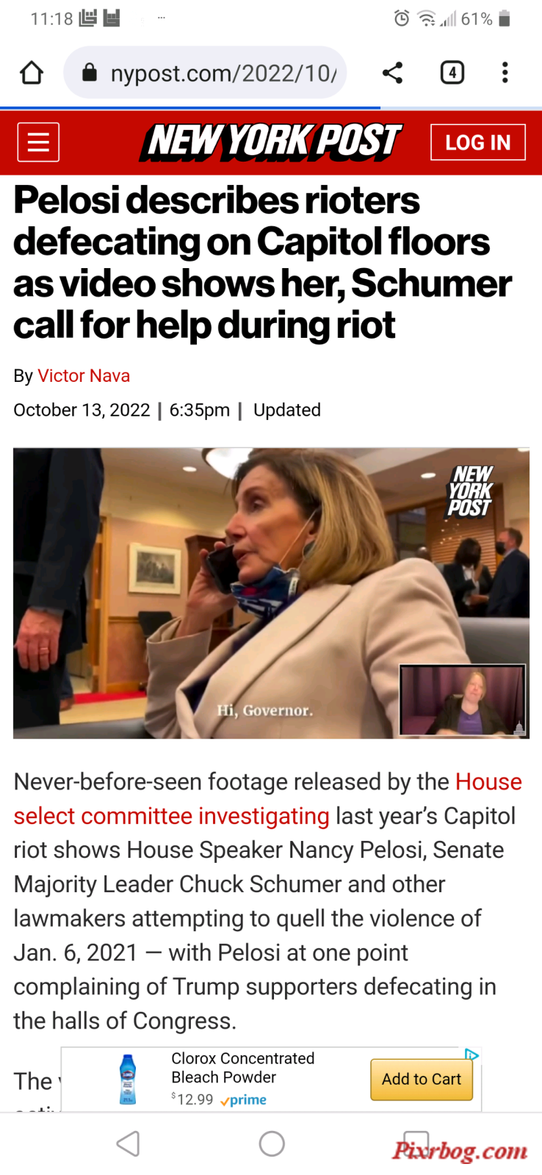Tap the padlock site security icon
542x1175 pixels.
pos(89,72)
